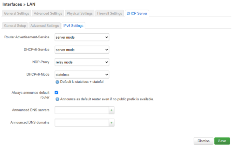
Task: Focus Announced DNS servers input field
Action: [x=82, y=110]
